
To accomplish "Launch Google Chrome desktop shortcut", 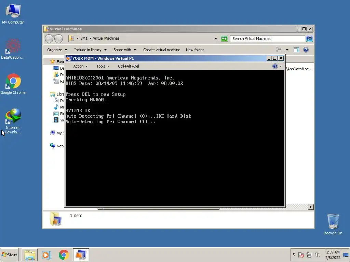I will click(x=13, y=84).
